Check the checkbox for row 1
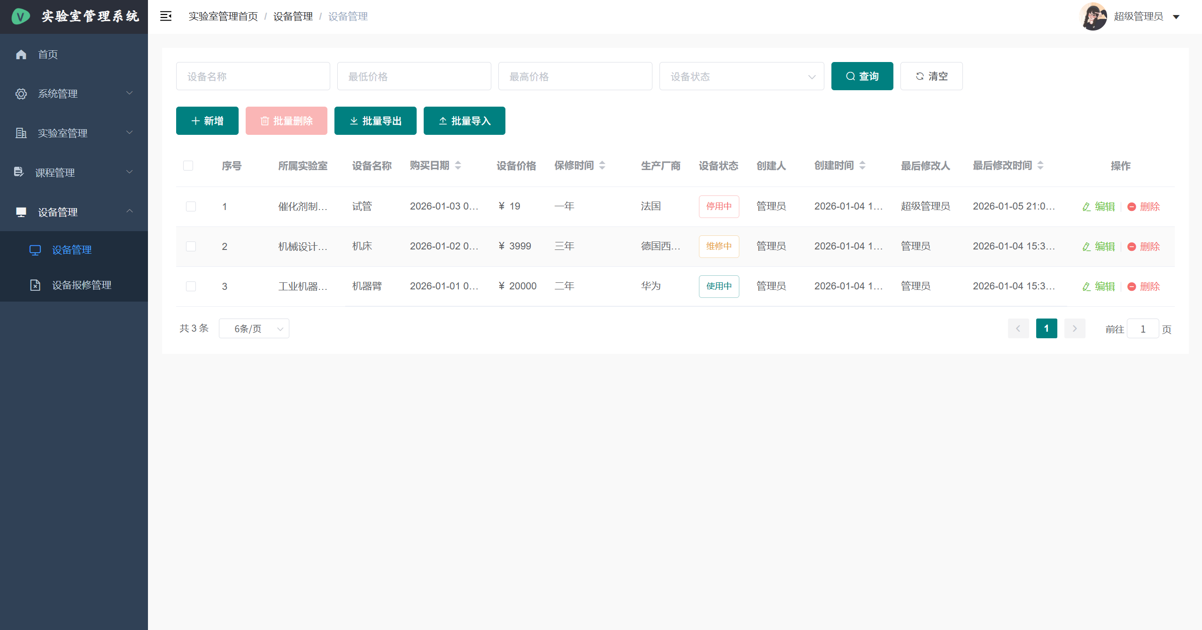This screenshot has height=630, width=1202. click(191, 206)
